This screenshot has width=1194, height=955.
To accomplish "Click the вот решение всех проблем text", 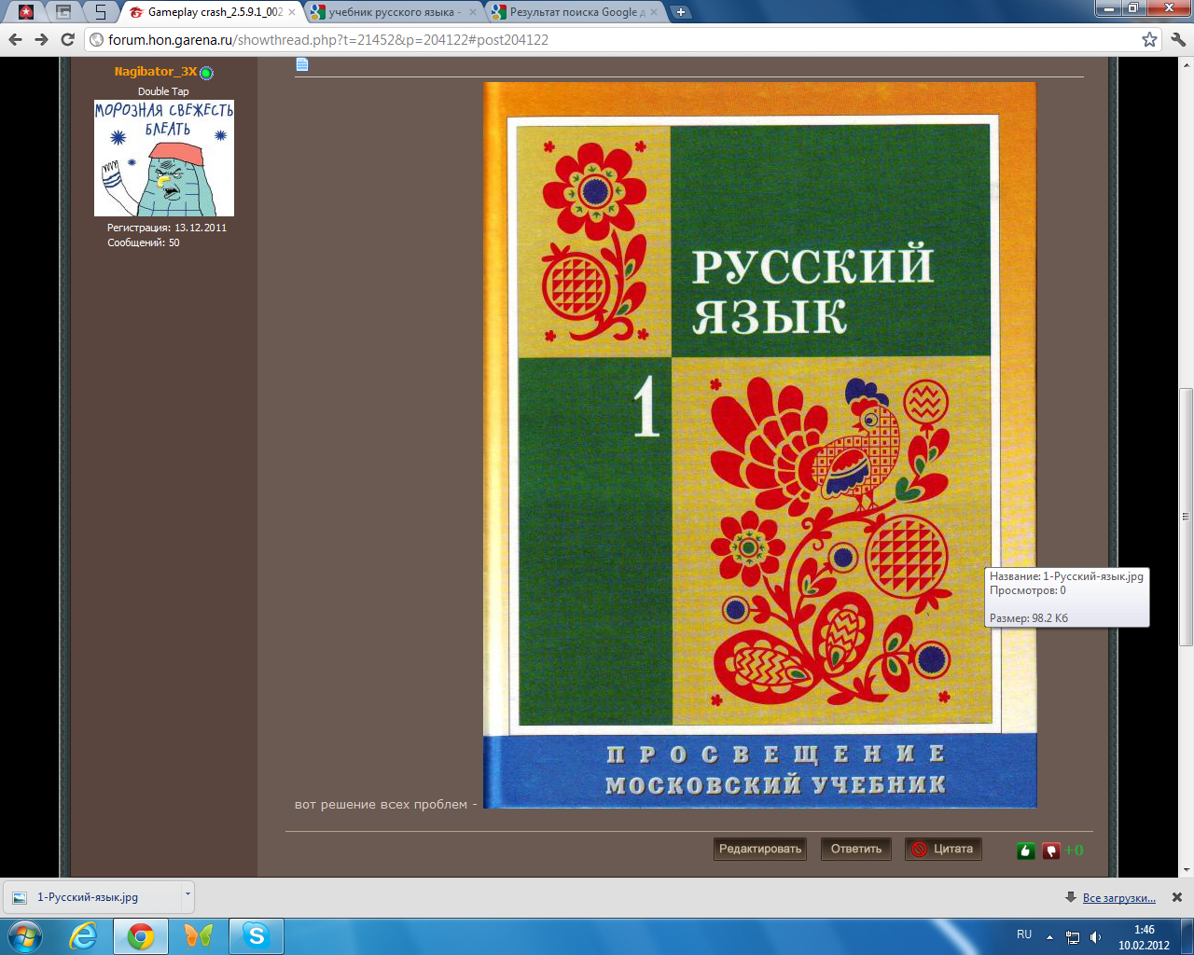I will tap(386, 804).
